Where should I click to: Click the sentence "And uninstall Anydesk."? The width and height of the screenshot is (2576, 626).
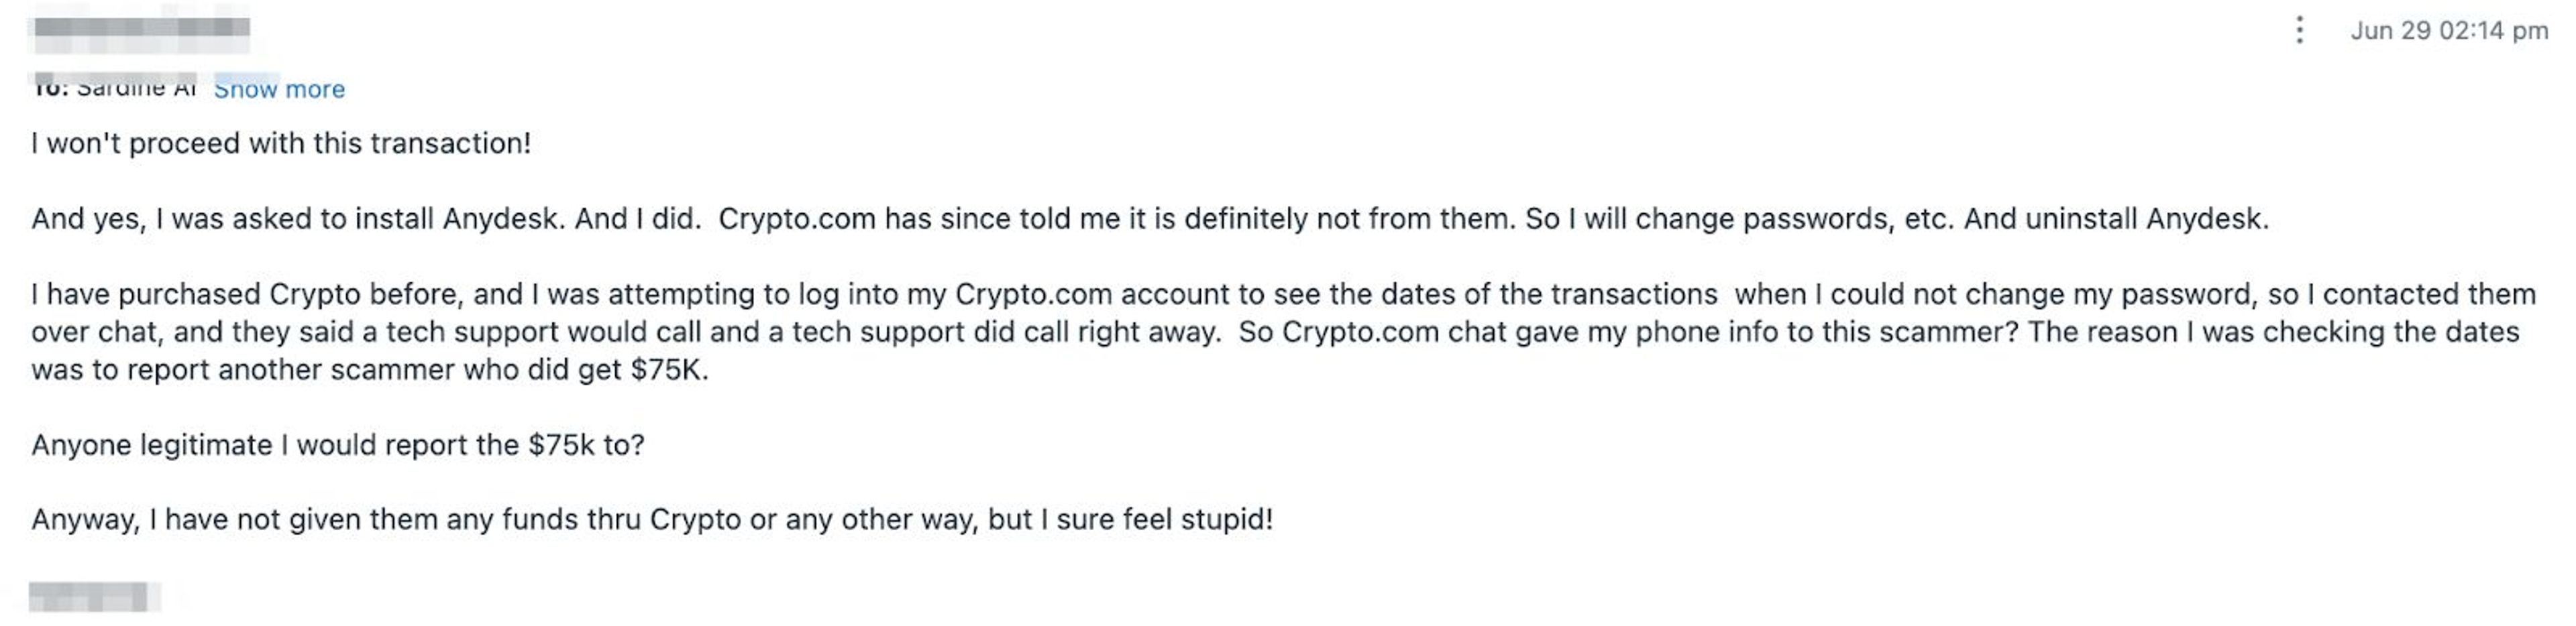tap(2117, 218)
